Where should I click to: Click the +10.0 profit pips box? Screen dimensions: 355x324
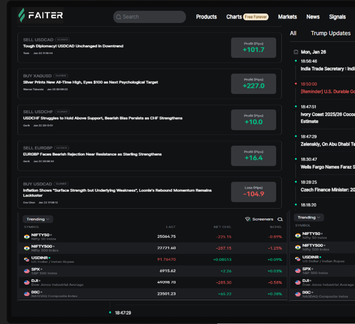253,120
